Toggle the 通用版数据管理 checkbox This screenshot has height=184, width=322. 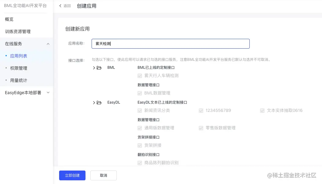tap(140, 128)
